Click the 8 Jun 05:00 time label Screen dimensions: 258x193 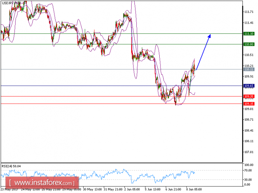(194, 190)
